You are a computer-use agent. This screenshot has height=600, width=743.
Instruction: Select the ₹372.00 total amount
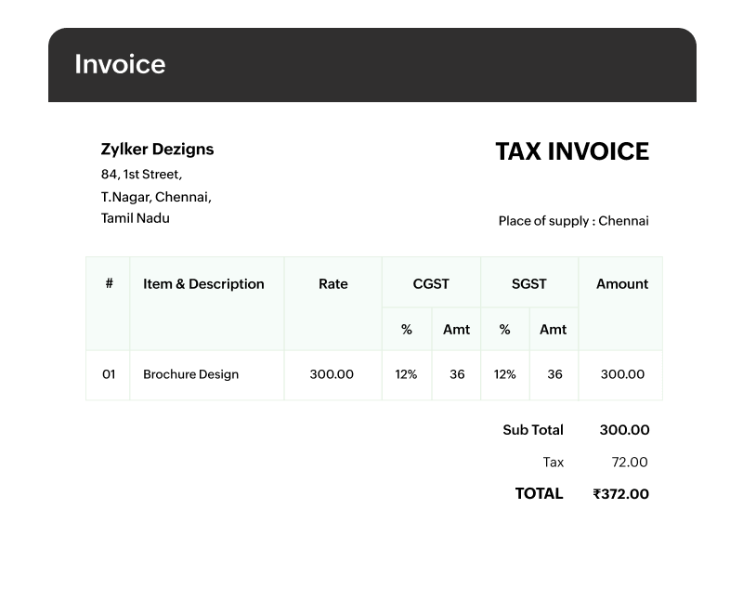620,493
